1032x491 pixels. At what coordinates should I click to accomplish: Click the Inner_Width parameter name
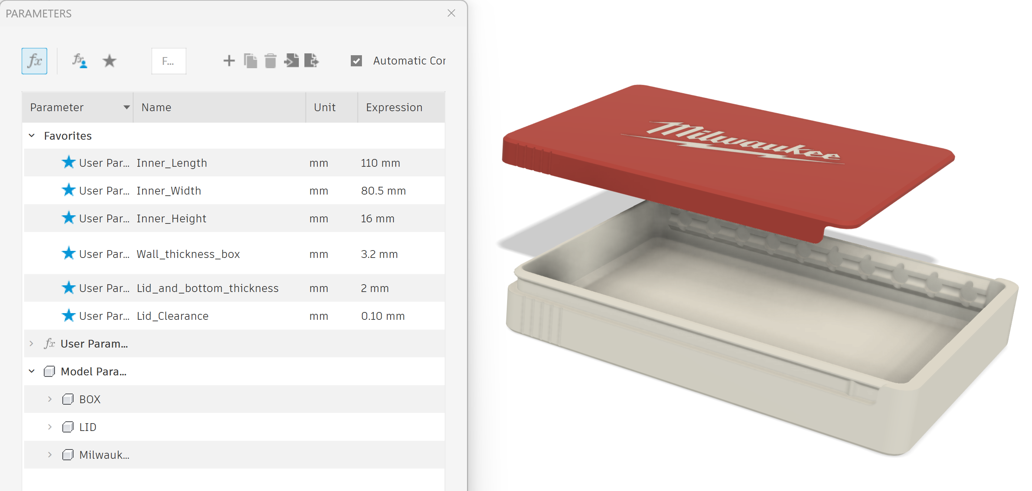(x=169, y=191)
